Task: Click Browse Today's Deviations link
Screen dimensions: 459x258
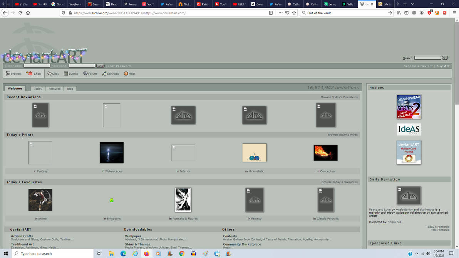Action: click(339, 97)
